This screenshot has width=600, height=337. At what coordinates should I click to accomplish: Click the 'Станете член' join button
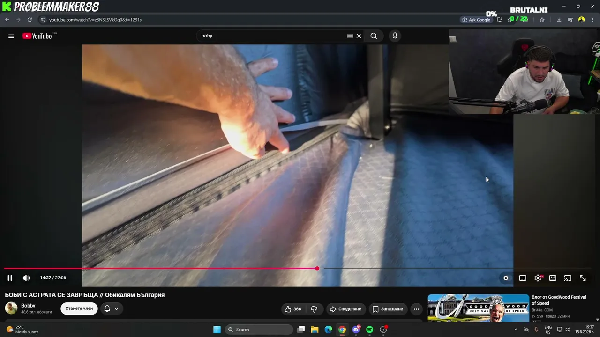pyautogui.click(x=79, y=308)
